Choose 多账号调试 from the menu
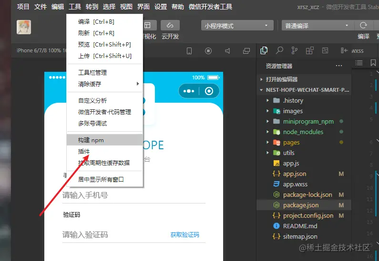Screen dimensions: 379x261 click(x=105, y=124)
